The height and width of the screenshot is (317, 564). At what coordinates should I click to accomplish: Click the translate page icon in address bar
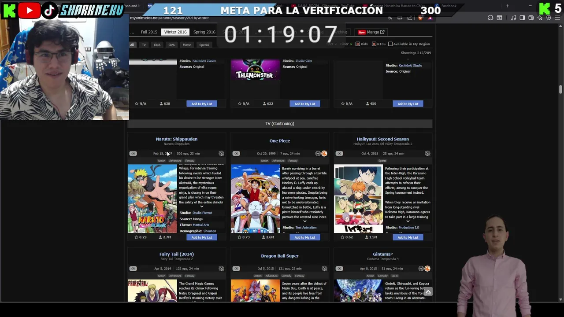point(390,18)
